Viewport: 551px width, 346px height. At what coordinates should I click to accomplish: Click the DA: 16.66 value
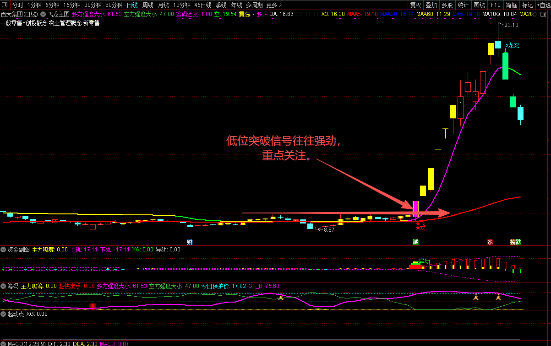pyautogui.click(x=281, y=14)
